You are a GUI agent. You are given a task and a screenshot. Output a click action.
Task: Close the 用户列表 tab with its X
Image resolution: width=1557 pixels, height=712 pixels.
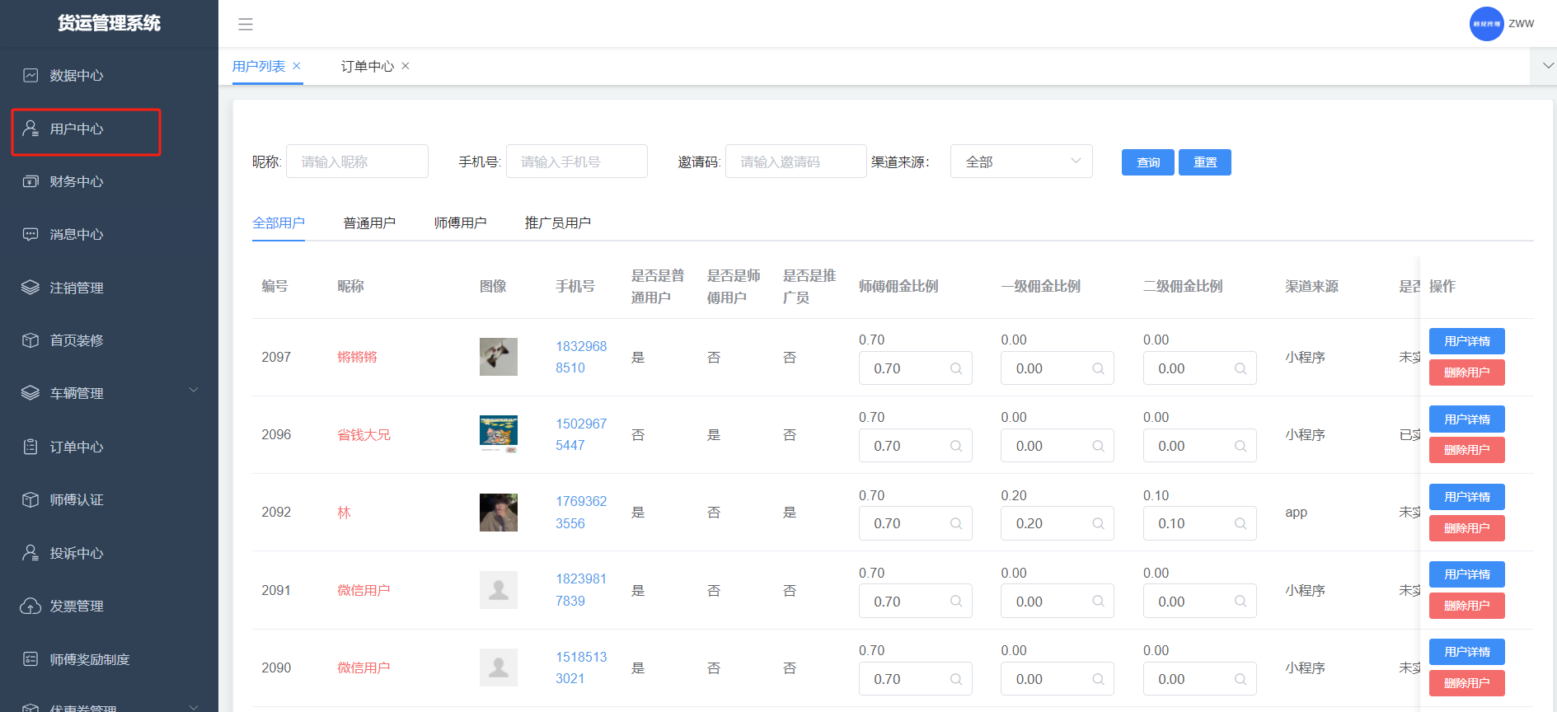click(x=297, y=66)
